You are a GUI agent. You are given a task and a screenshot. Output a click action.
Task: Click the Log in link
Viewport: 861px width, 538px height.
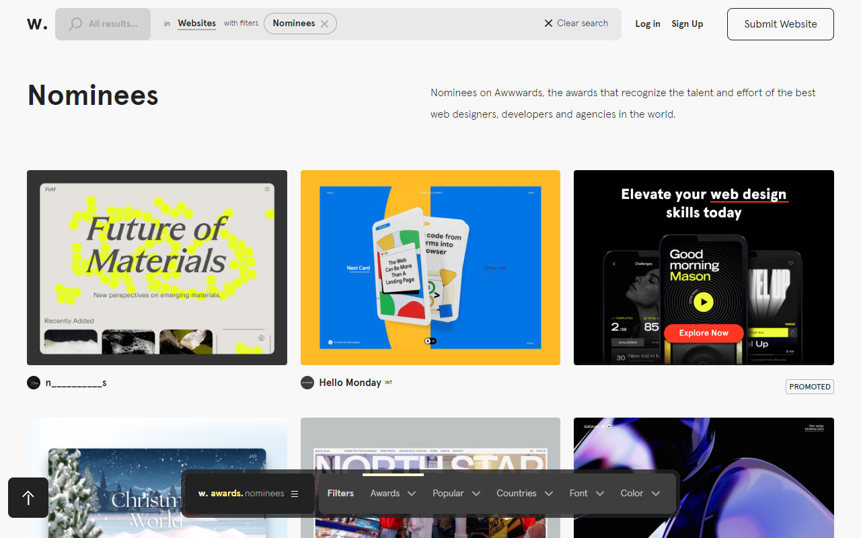coord(647,24)
